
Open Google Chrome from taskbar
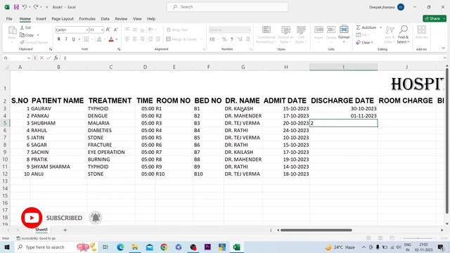(x=164, y=247)
